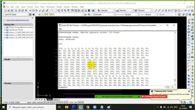Select the Spline draw tool
The image size is (195, 110).
coord(182,11)
